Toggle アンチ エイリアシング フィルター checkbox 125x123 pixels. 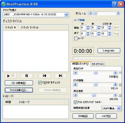(x=75, y=102)
